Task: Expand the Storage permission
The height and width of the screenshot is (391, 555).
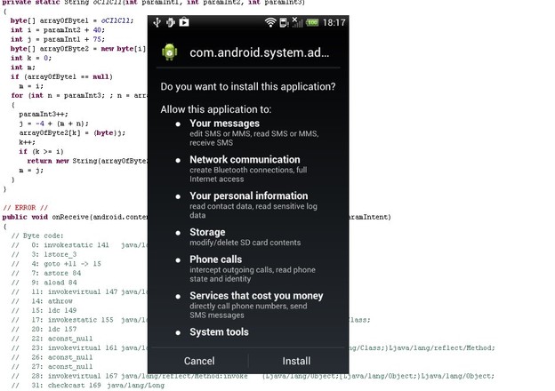Action: (x=207, y=232)
